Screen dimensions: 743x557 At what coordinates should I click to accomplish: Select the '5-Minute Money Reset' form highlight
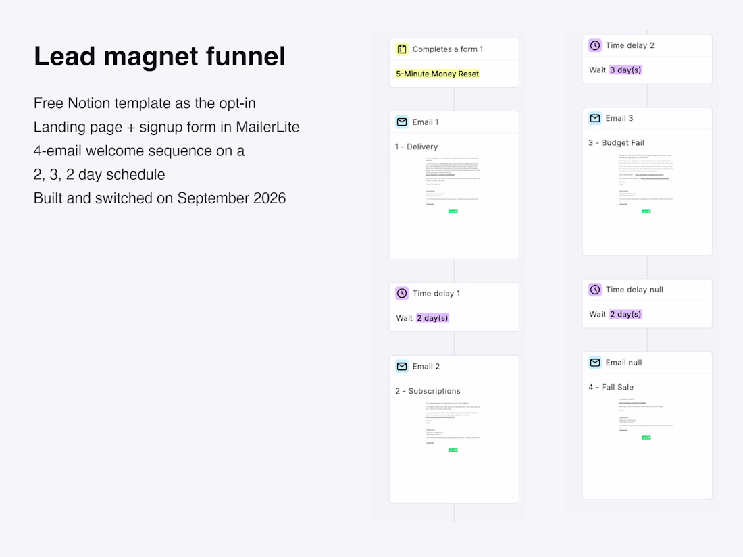438,74
